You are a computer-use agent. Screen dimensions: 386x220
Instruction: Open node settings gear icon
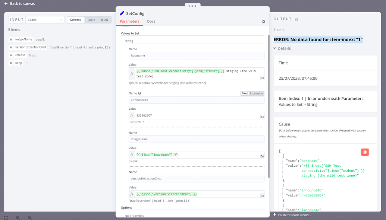(264, 22)
